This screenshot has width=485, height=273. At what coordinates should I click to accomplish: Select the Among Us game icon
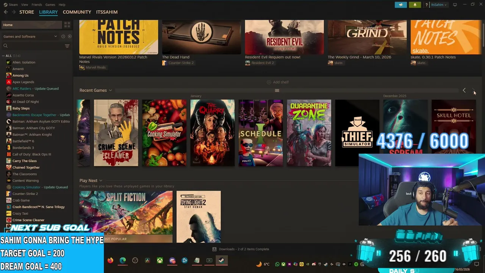click(x=9, y=75)
